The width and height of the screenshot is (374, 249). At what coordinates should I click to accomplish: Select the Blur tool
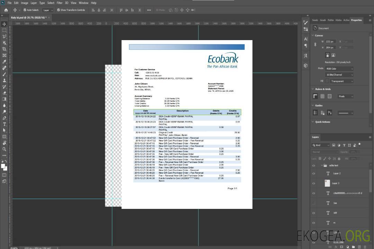coord(4,105)
